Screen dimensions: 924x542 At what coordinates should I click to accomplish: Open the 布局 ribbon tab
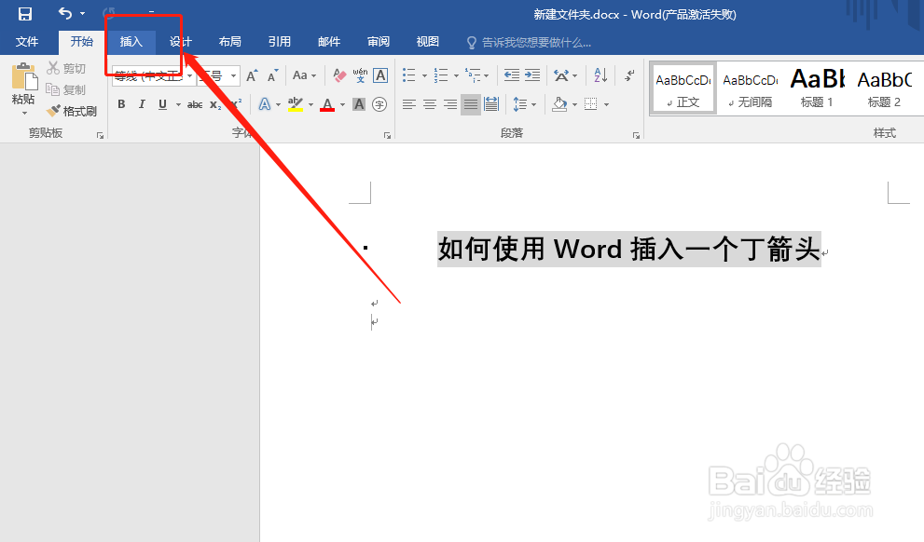[x=229, y=42]
